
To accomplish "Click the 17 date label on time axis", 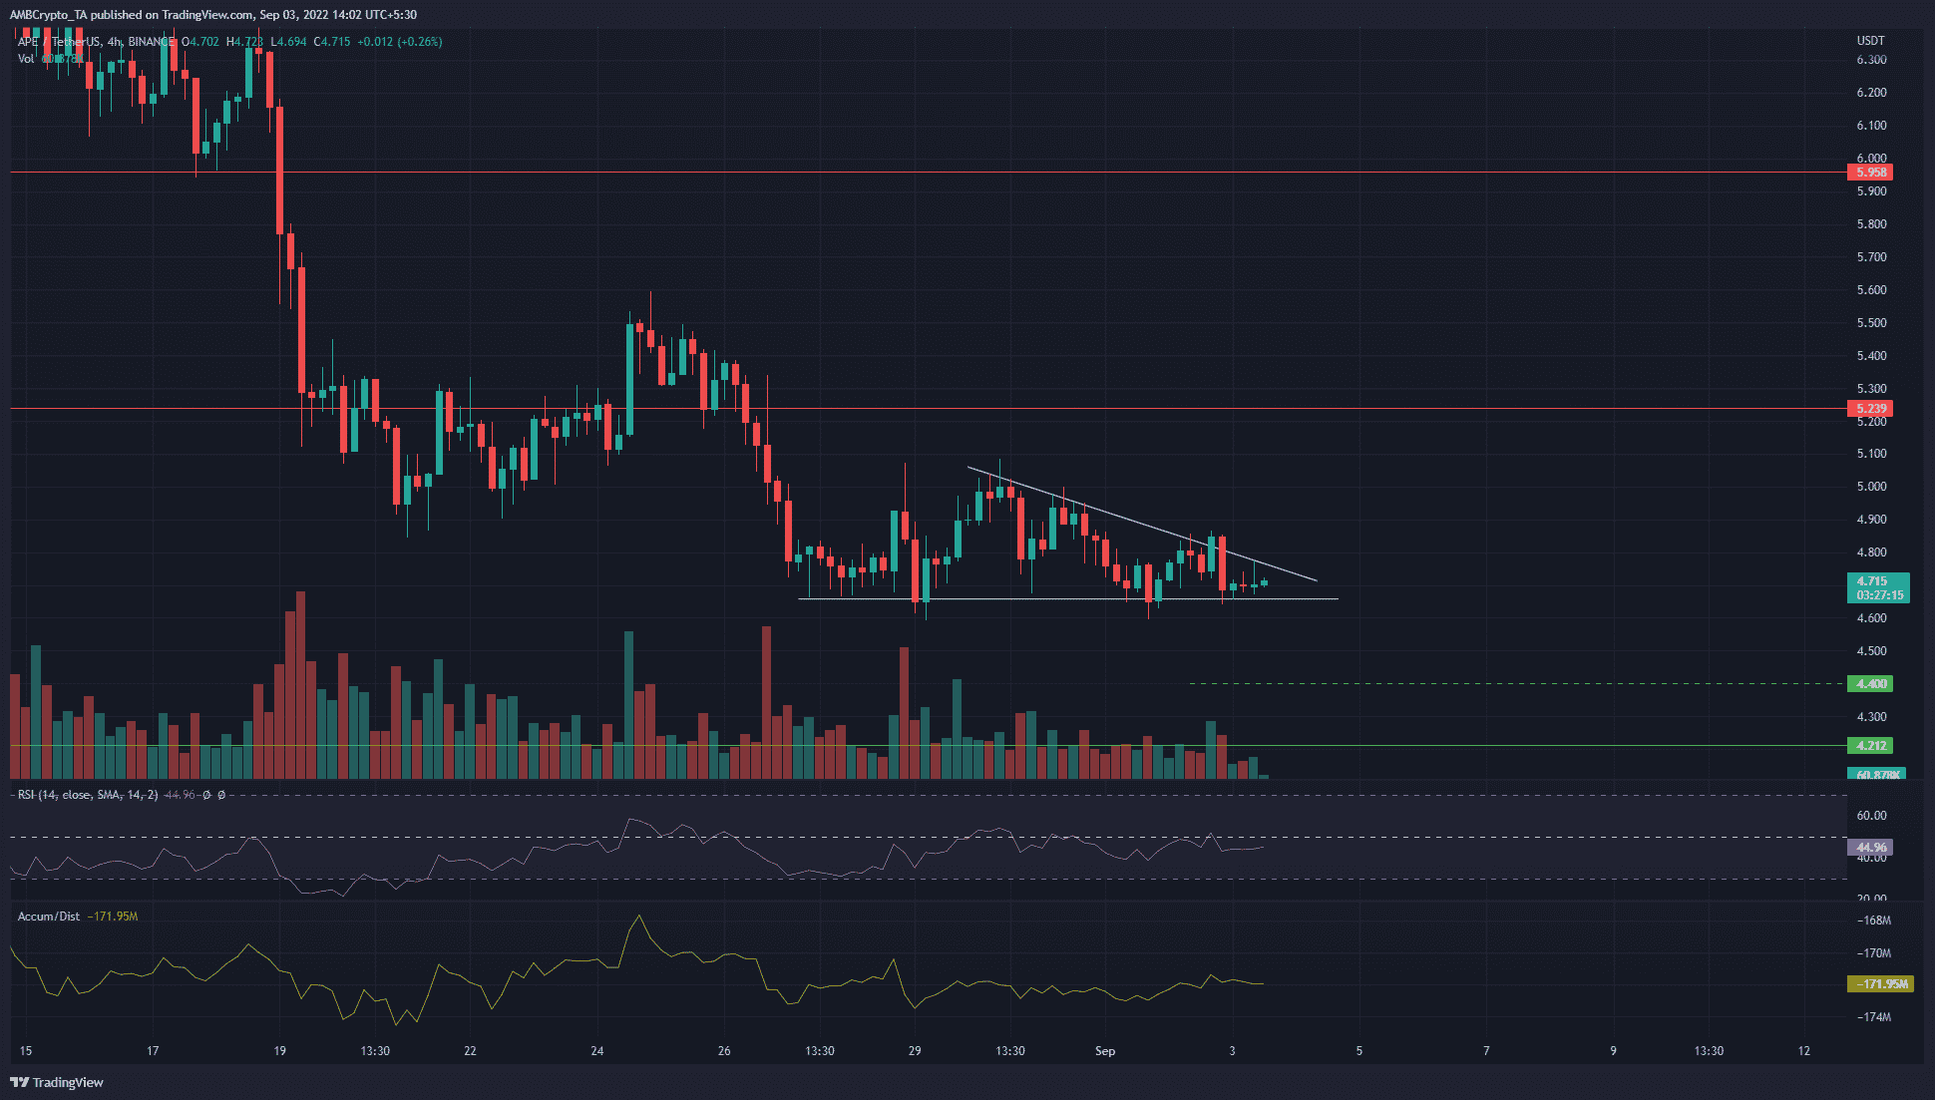I will coord(153,1051).
